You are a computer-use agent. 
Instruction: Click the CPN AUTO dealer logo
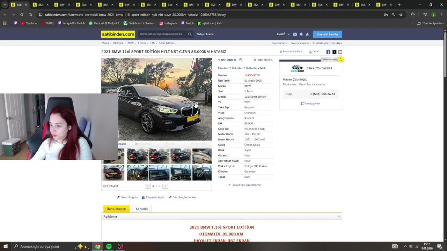click(298, 68)
